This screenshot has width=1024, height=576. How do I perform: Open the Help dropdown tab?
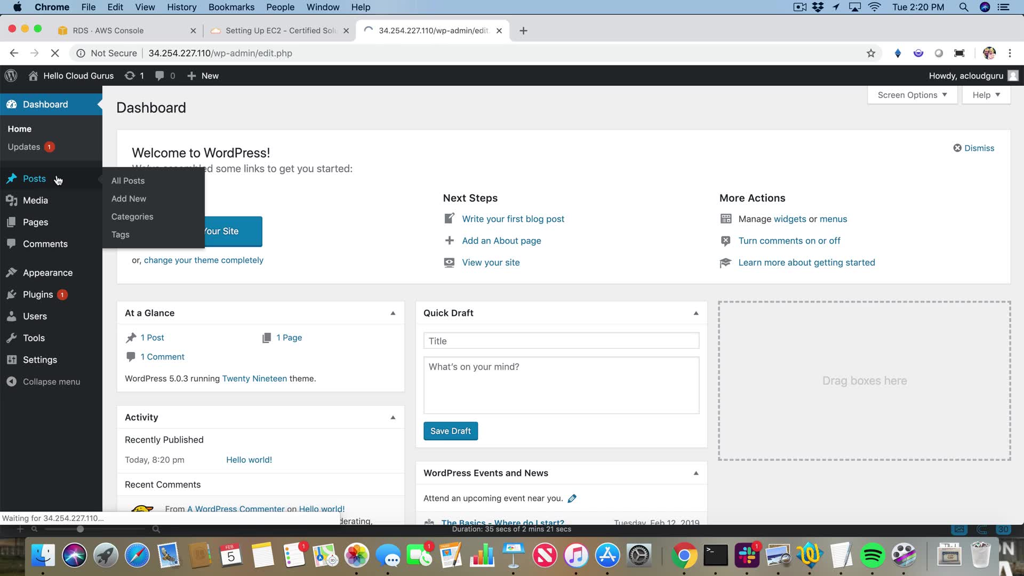click(986, 95)
